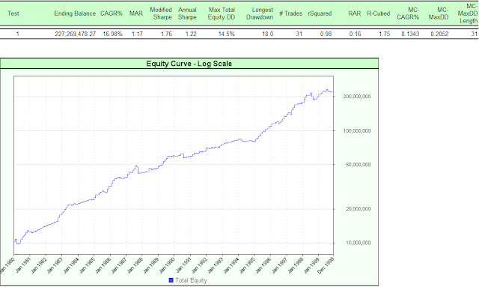Click the 20,000,000 axis label
This screenshot has width=479, height=287.
click(358, 209)
